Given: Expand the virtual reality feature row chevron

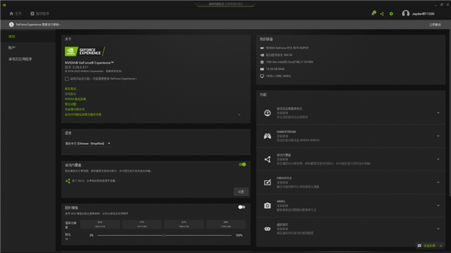Looking at the screenshot, I should pyautogui.click(x=438, y=229).
